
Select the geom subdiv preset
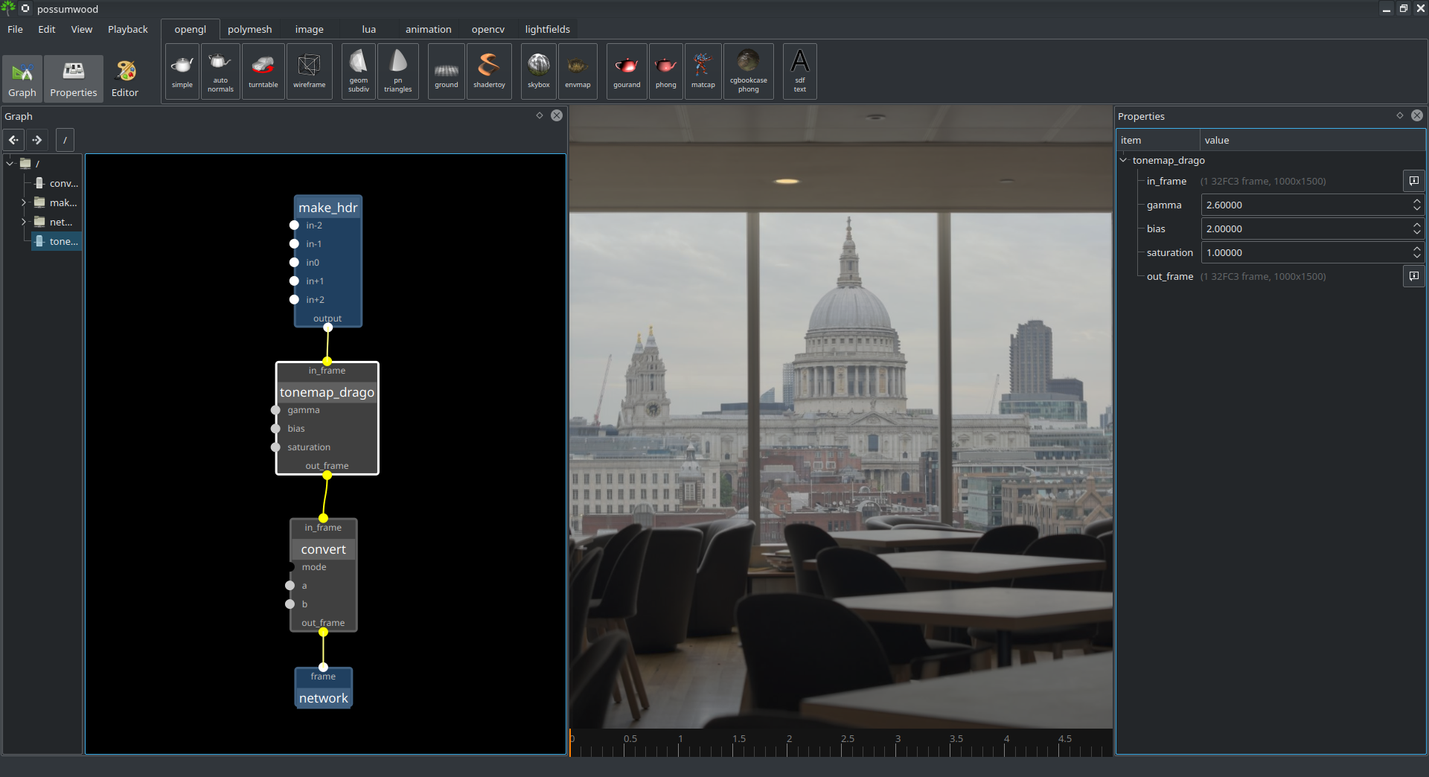(359, 71)
